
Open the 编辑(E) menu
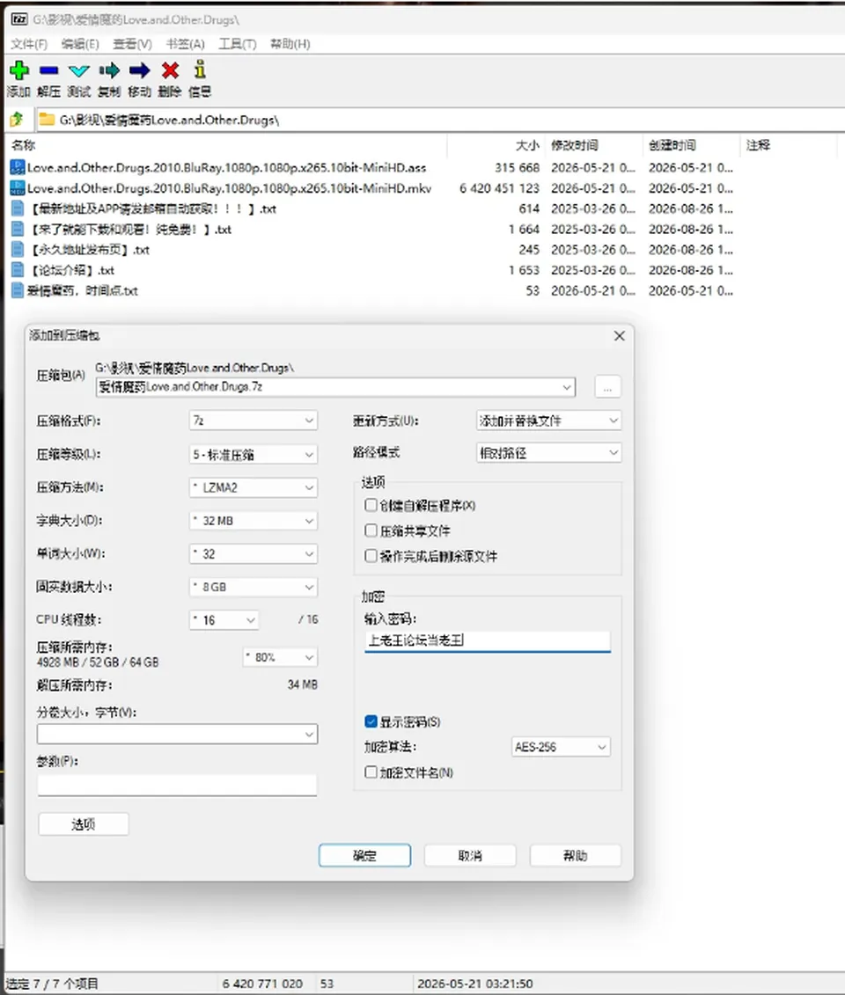[x=80, y=44]
